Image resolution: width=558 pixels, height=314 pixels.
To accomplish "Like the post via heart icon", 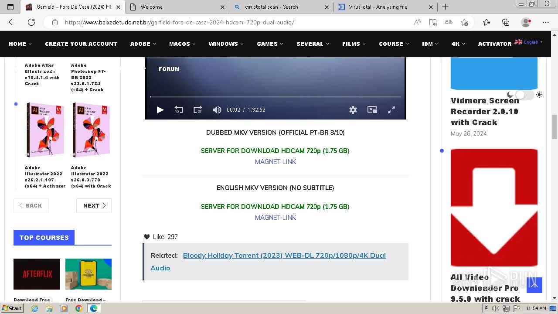I will point(147,237).
